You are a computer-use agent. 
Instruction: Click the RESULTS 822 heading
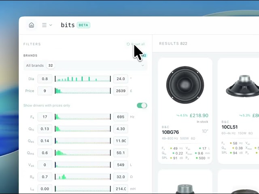173,44
